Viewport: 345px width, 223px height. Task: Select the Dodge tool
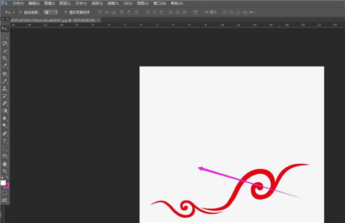[5, 125]
